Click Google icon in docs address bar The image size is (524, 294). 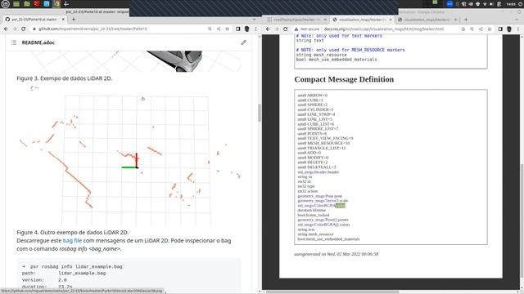[463, 29]
